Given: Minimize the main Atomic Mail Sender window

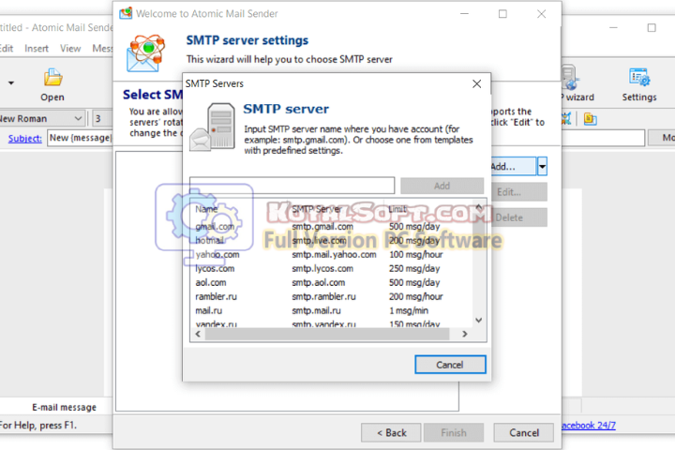Looking at the screenshot, I should coord(613,27).
